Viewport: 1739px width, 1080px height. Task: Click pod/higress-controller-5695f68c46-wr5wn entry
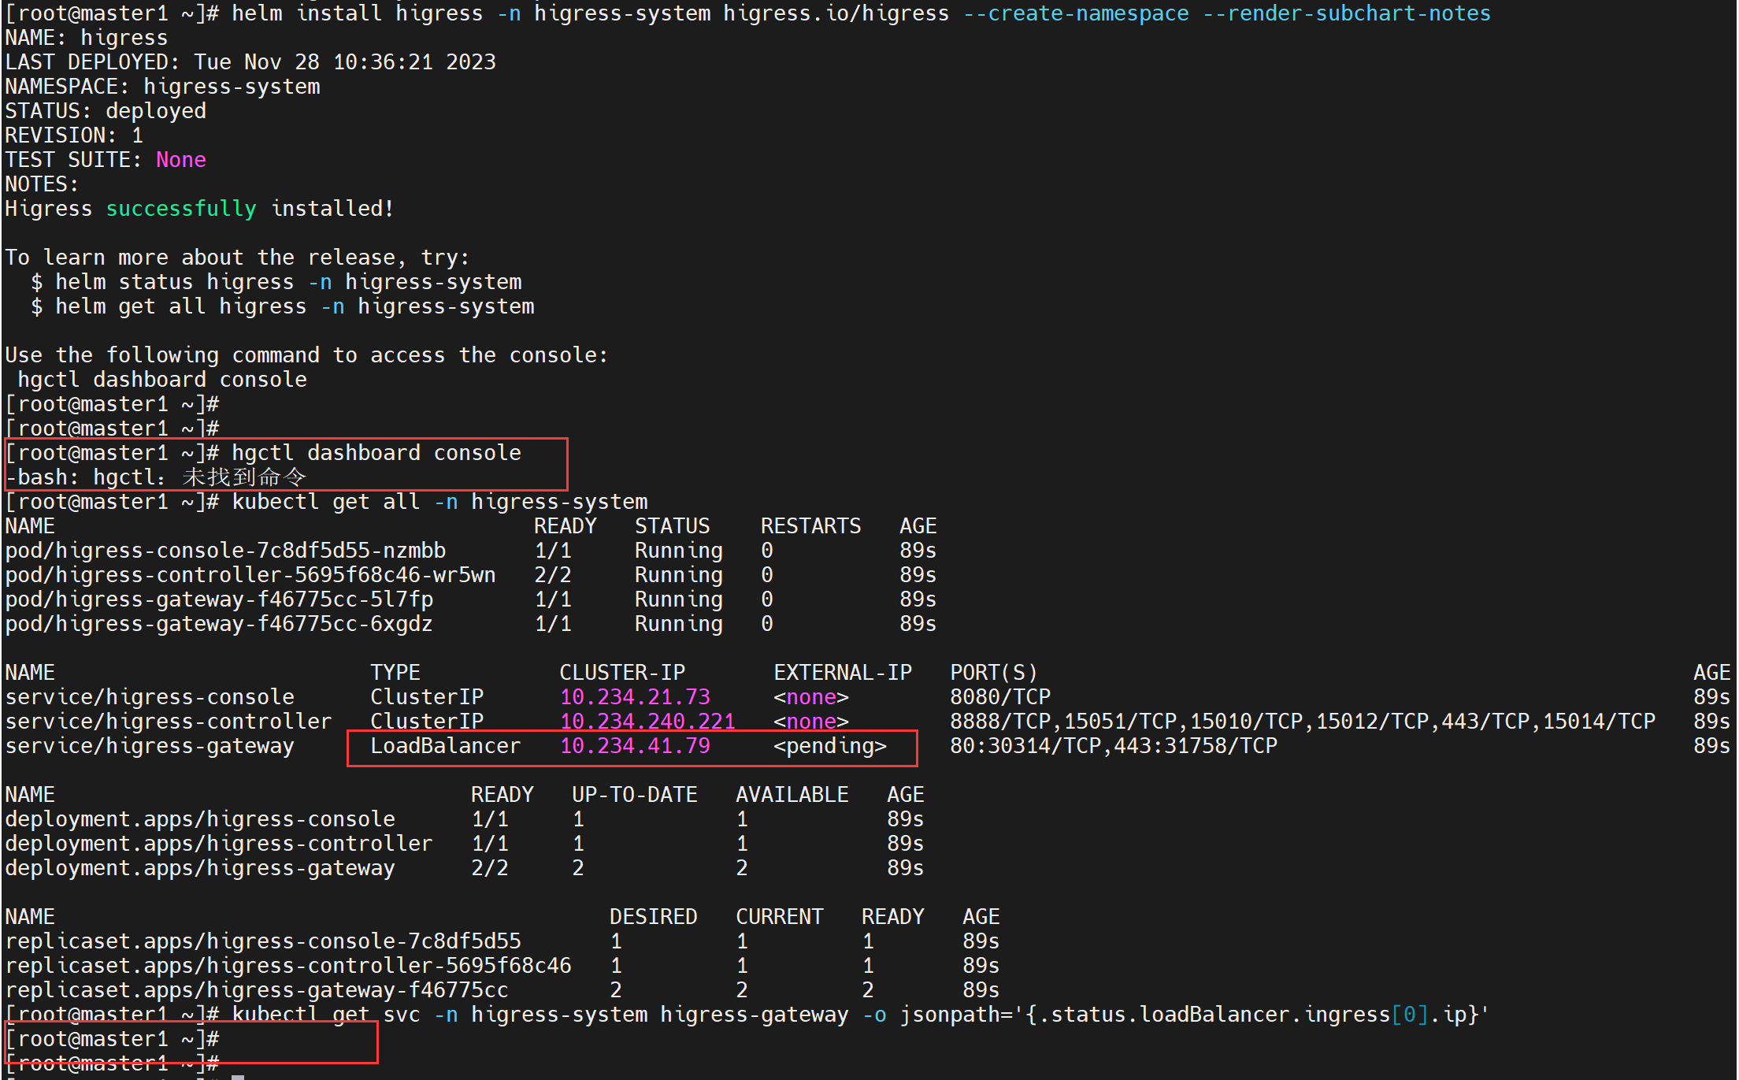pos(250,575)
